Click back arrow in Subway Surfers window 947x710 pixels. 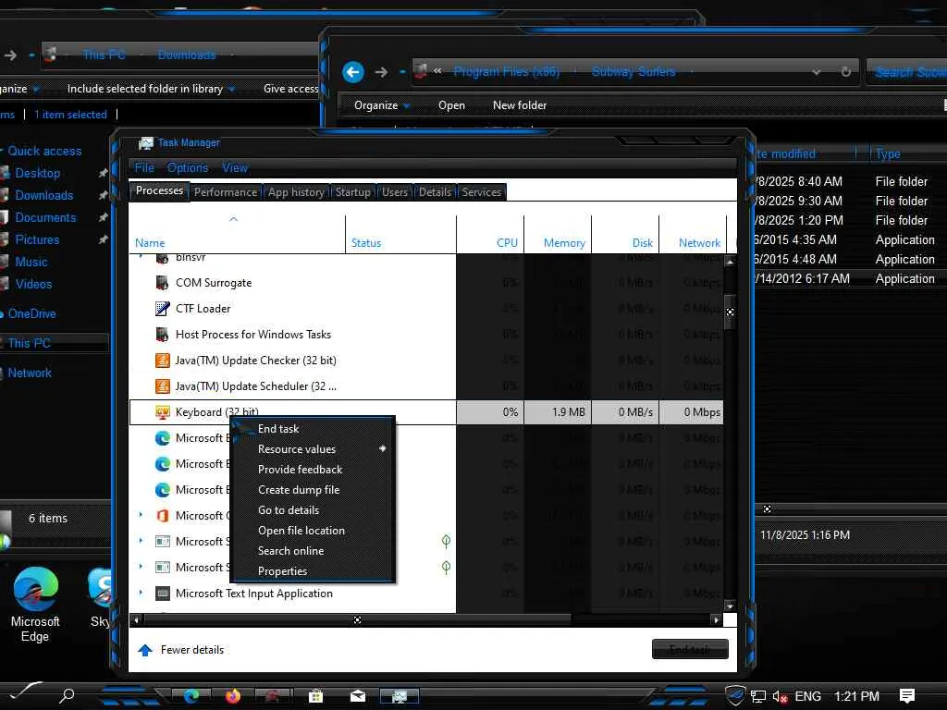pos(353,72)
